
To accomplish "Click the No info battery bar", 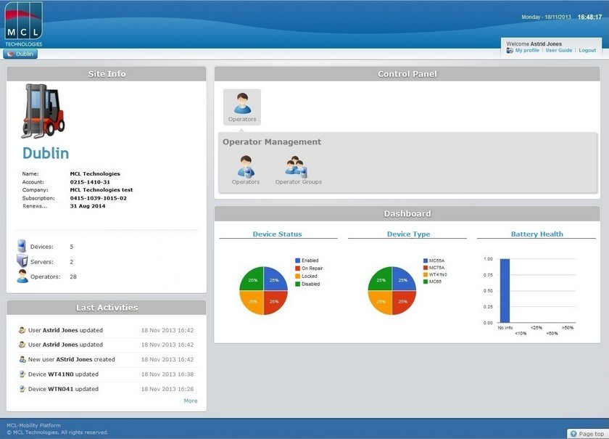I will (505, 290).
